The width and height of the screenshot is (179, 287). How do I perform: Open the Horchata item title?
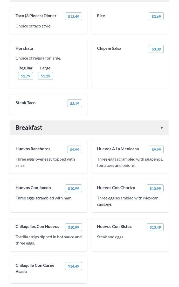coord(24,48)
